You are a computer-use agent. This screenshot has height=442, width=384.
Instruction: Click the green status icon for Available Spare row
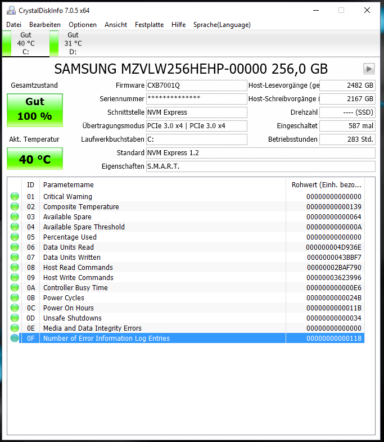click(x=15, y=217)
